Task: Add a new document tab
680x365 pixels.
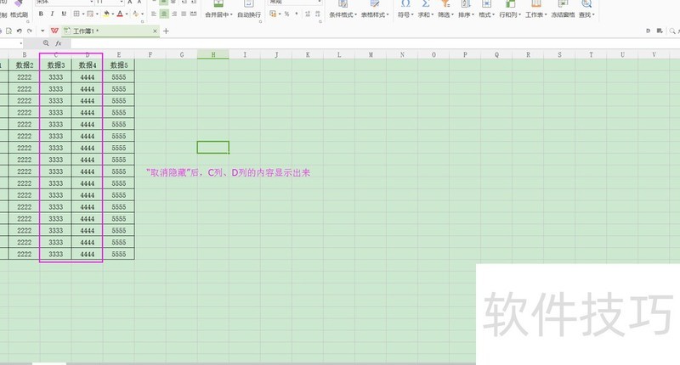Action: pyautogui.click(x=166, y=31)
